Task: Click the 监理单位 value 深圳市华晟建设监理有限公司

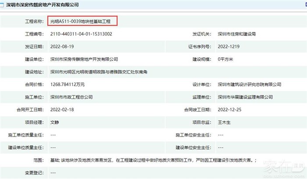Action: click(245, 97)
